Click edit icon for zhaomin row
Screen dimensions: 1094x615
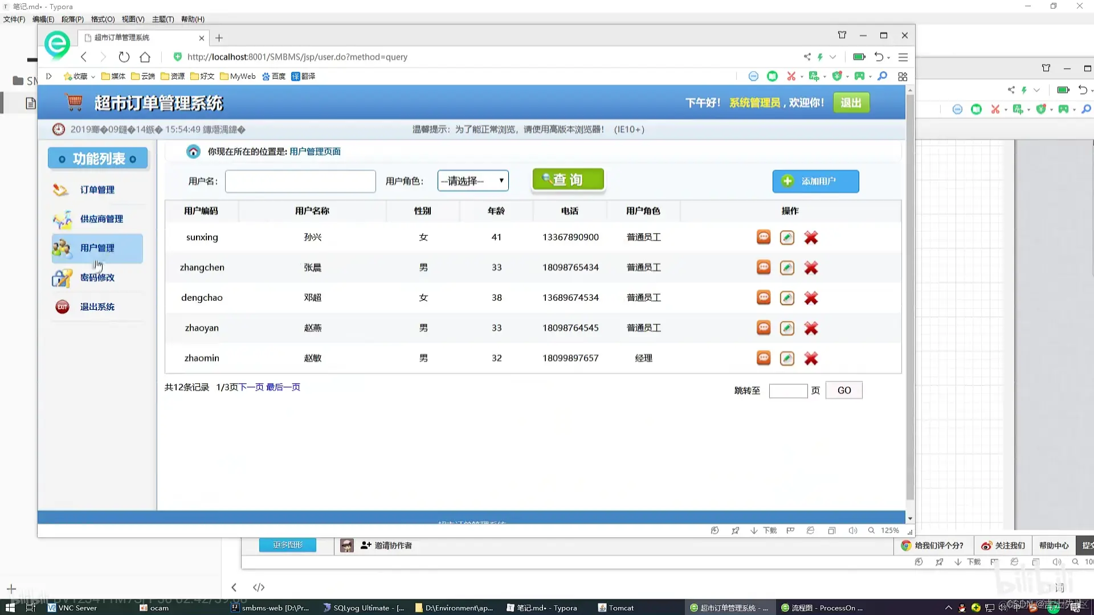787,358
